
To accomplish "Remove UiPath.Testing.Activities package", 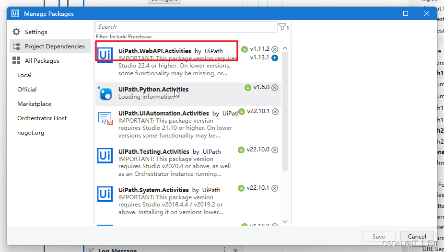I will tap(275, 150).
